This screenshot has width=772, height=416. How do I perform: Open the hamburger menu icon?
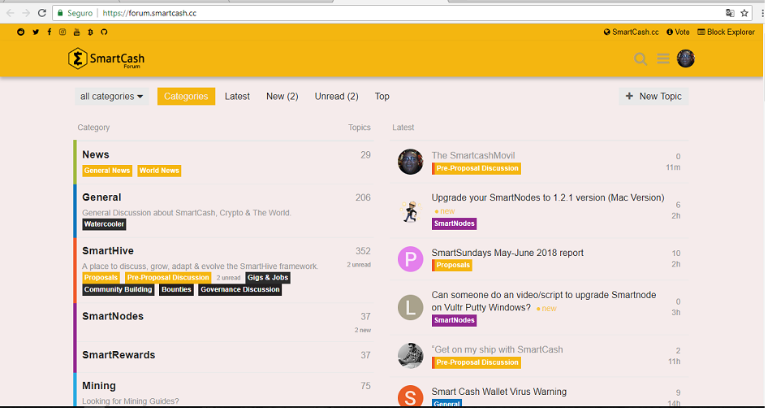tap(663, 59)
